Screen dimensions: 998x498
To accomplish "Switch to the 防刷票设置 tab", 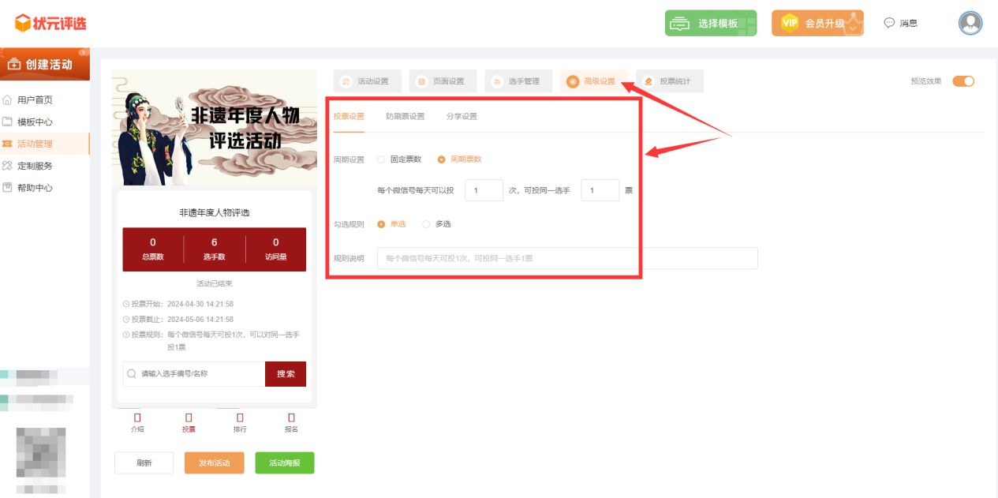I will 405,117.
